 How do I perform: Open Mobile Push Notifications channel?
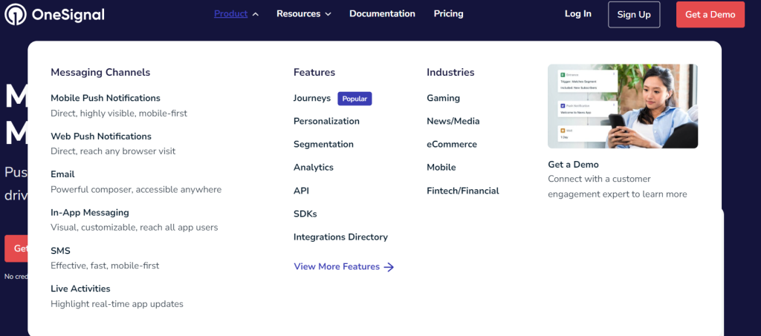coord(105,98)
